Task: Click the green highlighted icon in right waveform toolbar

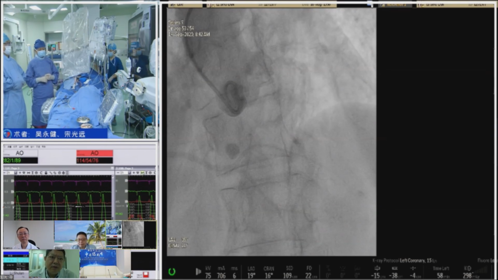Action: (x=142, y=173)
